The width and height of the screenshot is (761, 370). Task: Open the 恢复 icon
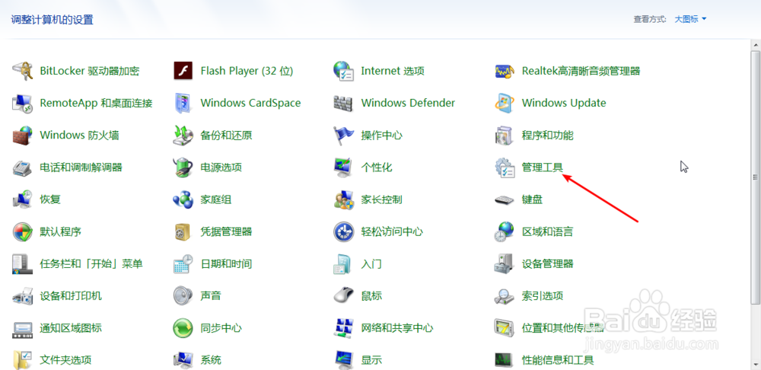(22, 199)
